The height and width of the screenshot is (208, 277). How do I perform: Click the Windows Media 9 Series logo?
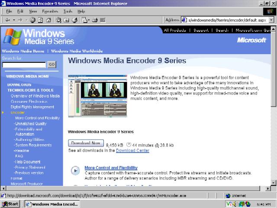(x=39, y=36)
